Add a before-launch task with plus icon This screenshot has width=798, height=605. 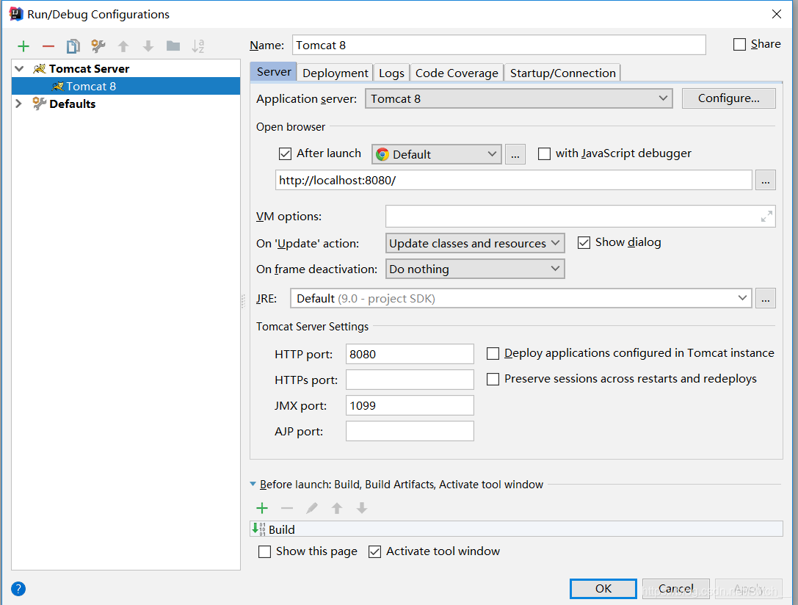pos(262,508)
